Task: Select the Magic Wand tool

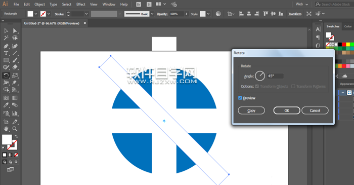Action: coord(6,38)
